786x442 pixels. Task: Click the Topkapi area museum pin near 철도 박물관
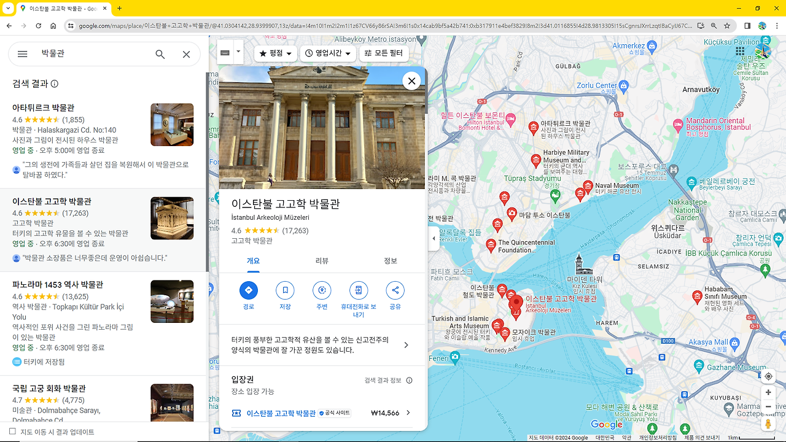click(502, 290)
